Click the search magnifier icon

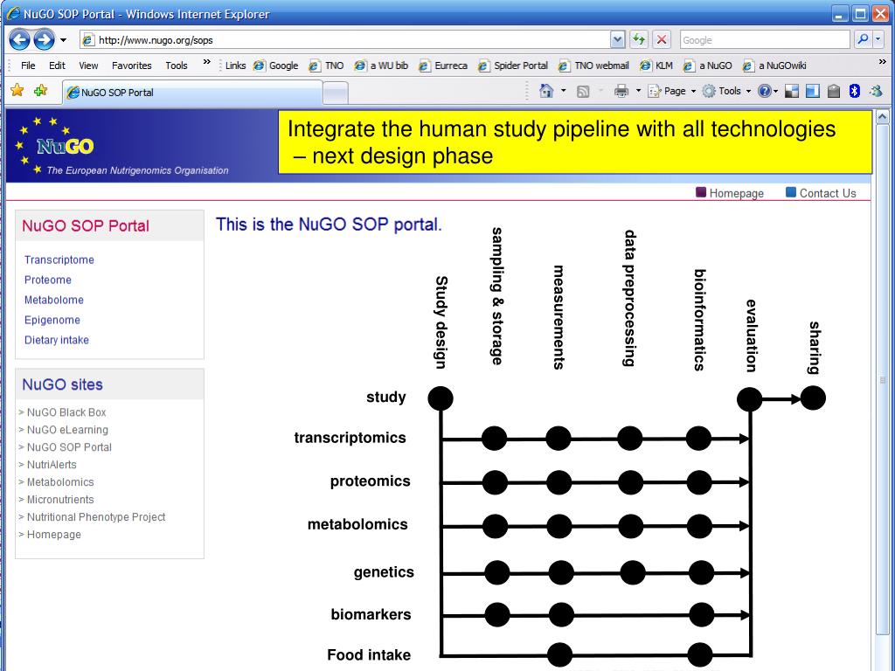click(863, 40)
